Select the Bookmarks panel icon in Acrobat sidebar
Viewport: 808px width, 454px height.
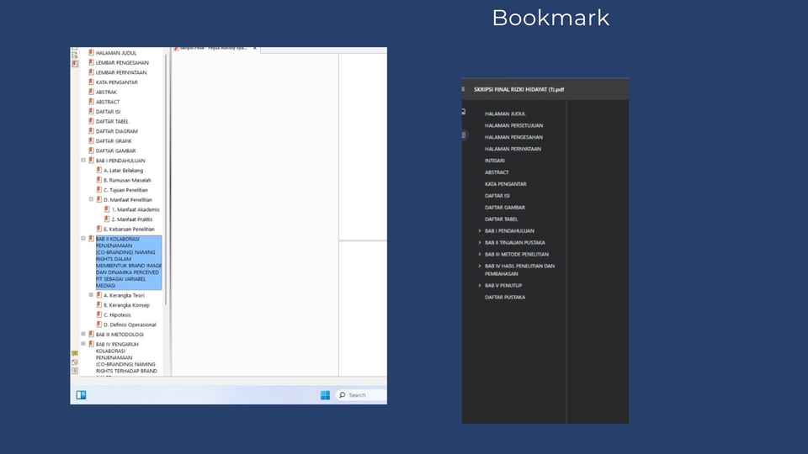coord(75,64)
